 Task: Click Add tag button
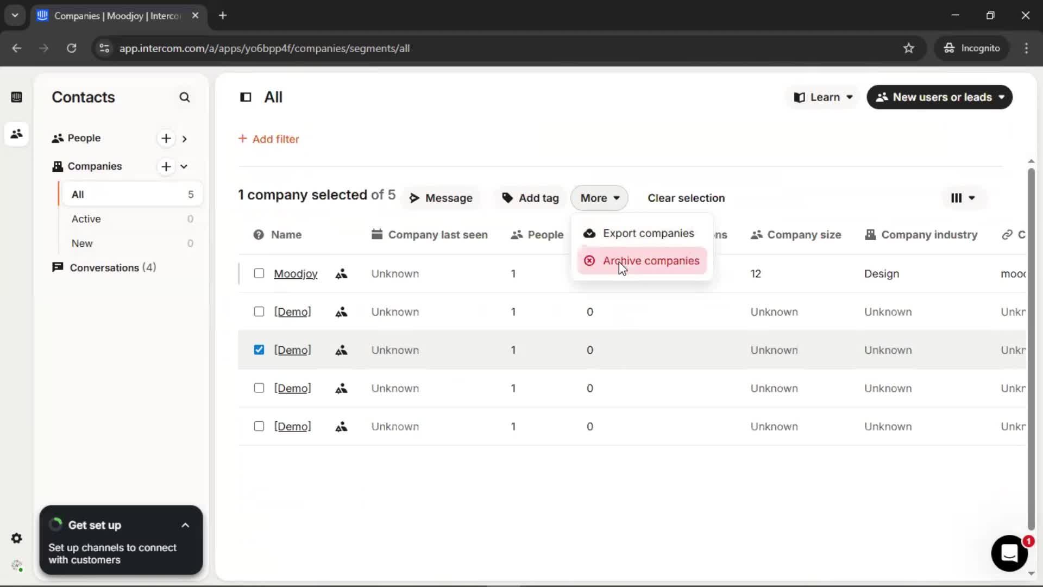tap(531, 198)
